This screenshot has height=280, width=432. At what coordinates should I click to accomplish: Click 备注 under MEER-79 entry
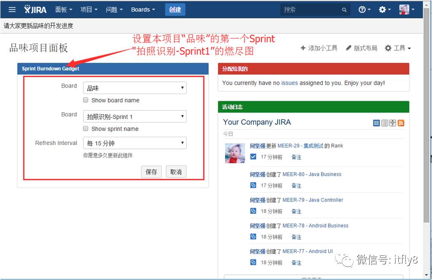296,211
